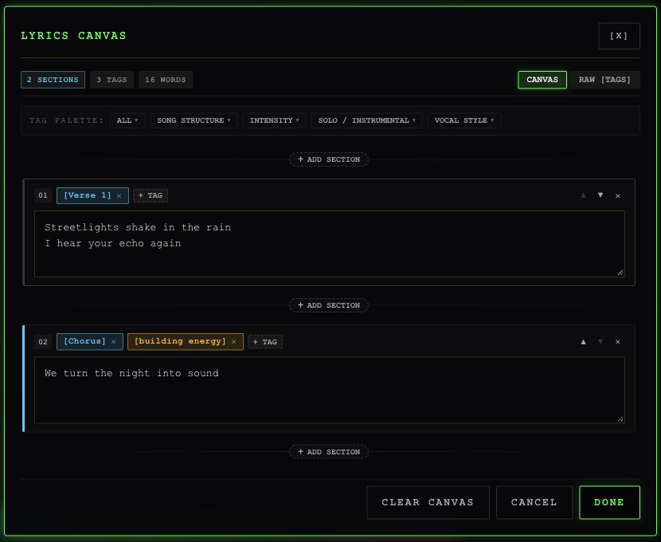This screenshot has height=542, width=661.
Task: Click the line 'I hear your echo again'
Action: coord(113,243)
